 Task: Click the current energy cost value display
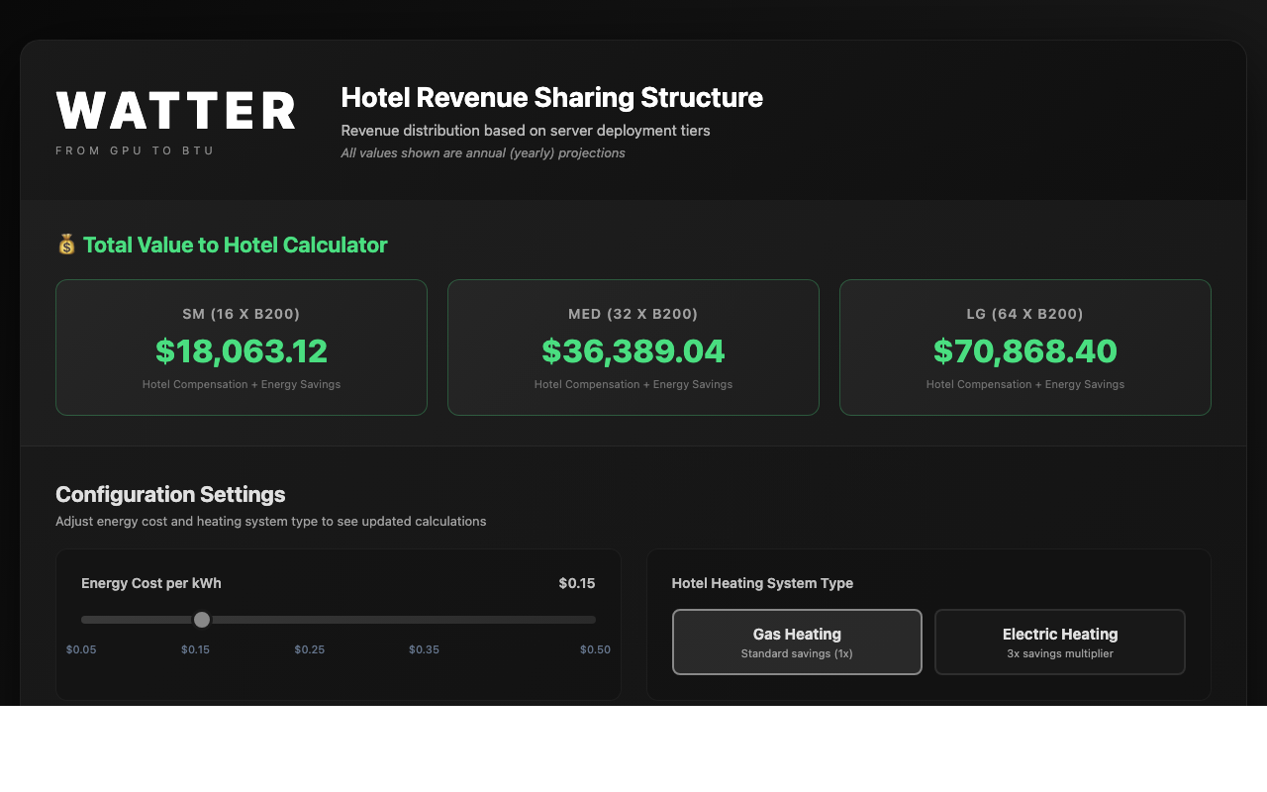[x=576, y=583]
